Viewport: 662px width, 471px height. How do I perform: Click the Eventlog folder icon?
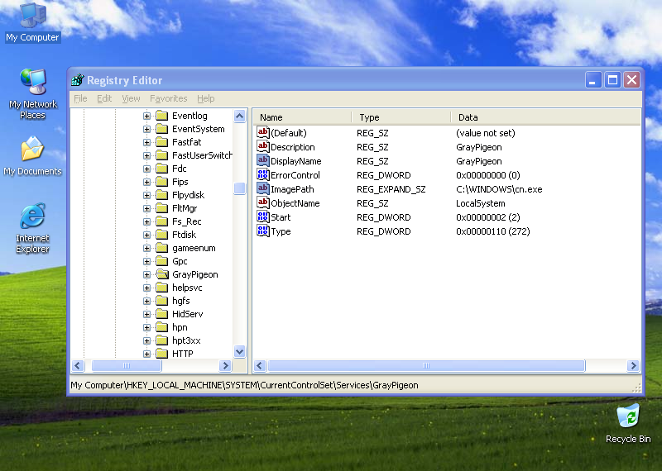coord(162,116)
